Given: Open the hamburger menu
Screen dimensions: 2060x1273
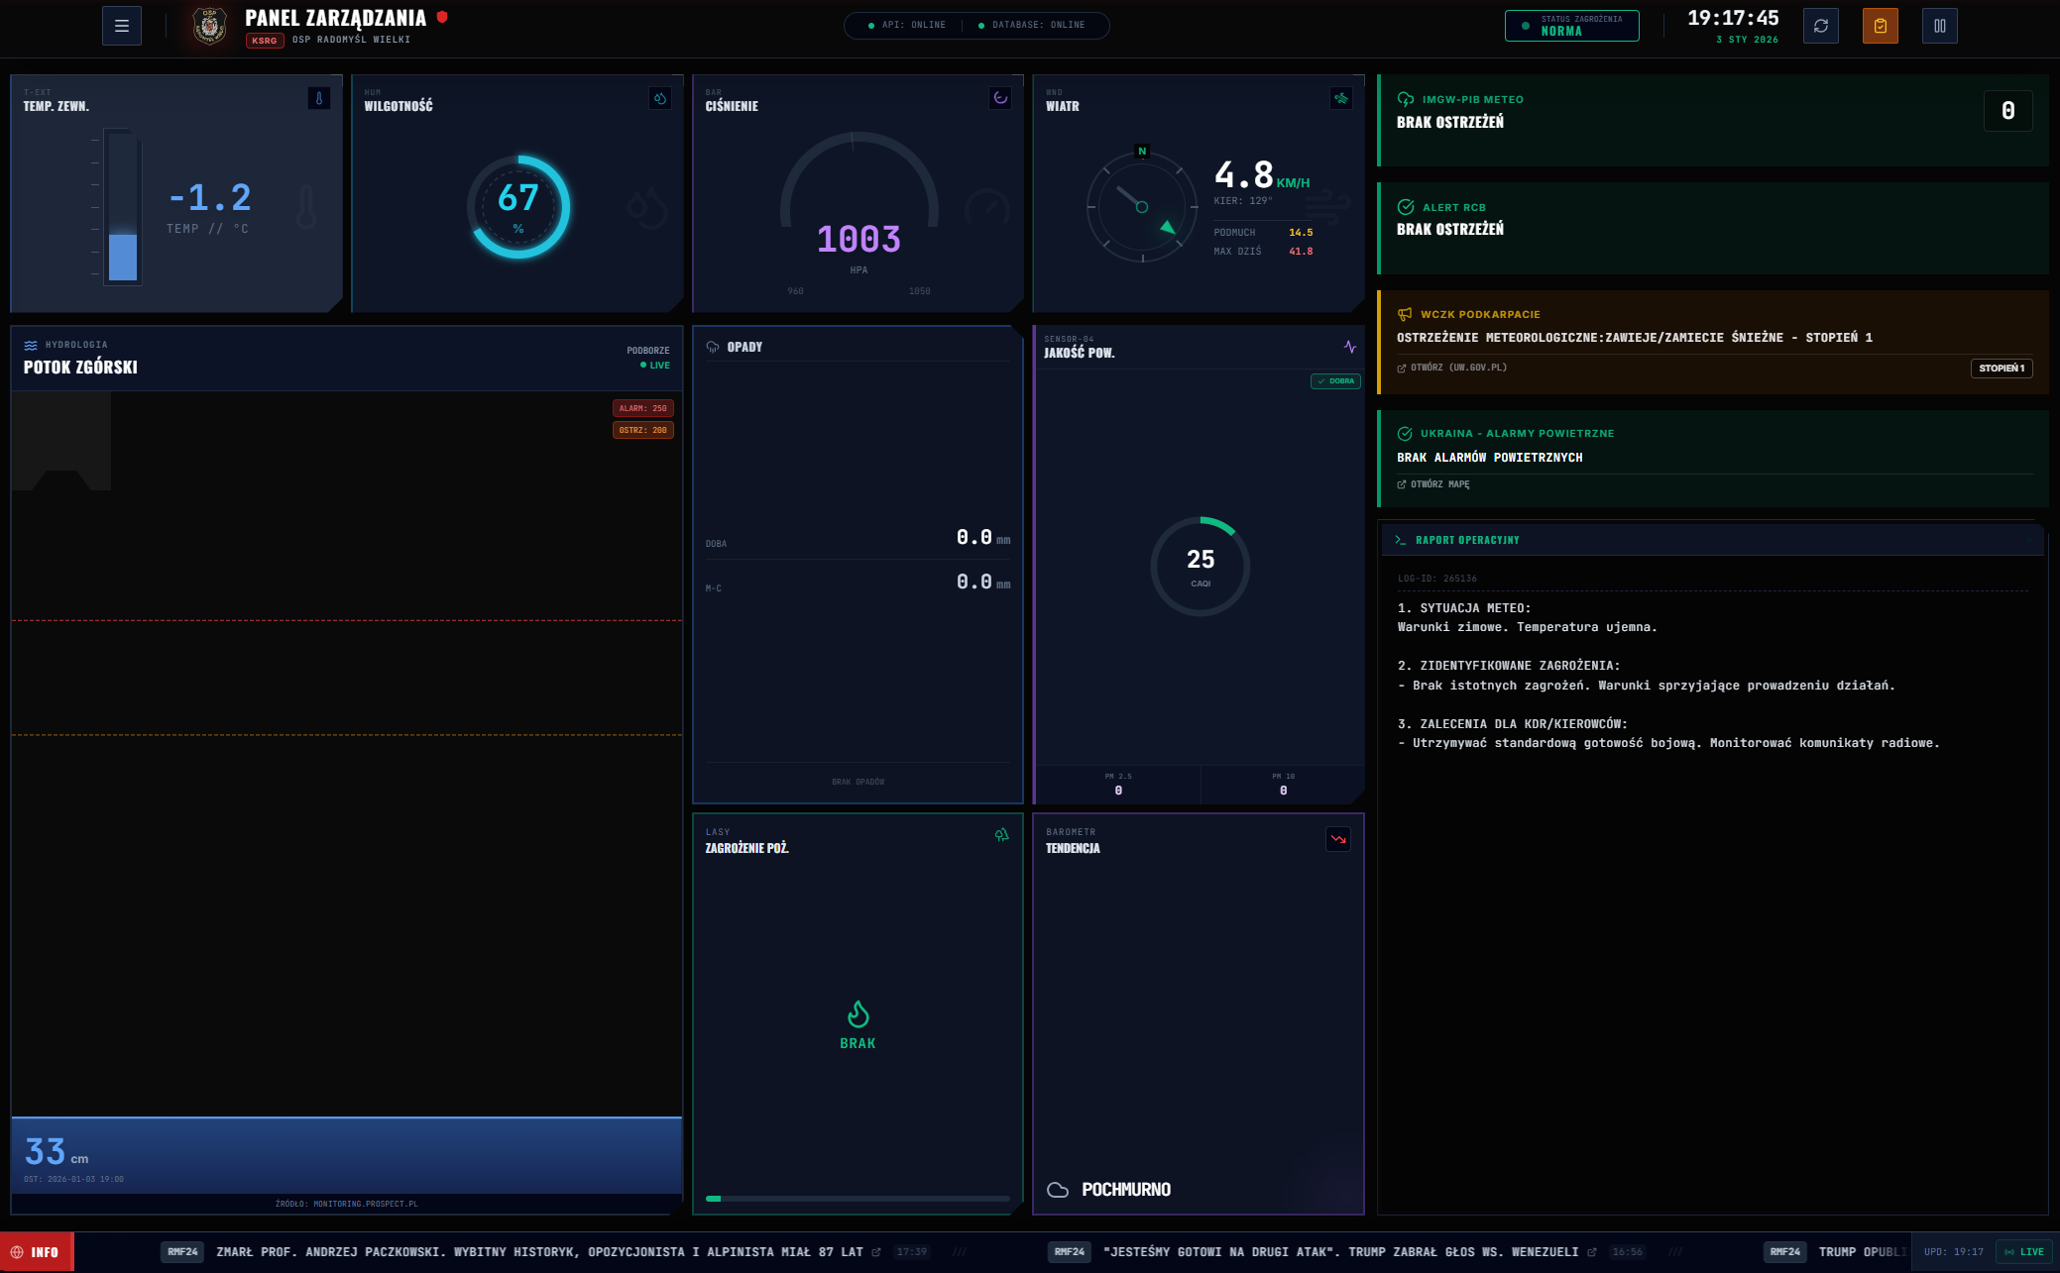Looking at the screenshot, I should pos(122,26).
